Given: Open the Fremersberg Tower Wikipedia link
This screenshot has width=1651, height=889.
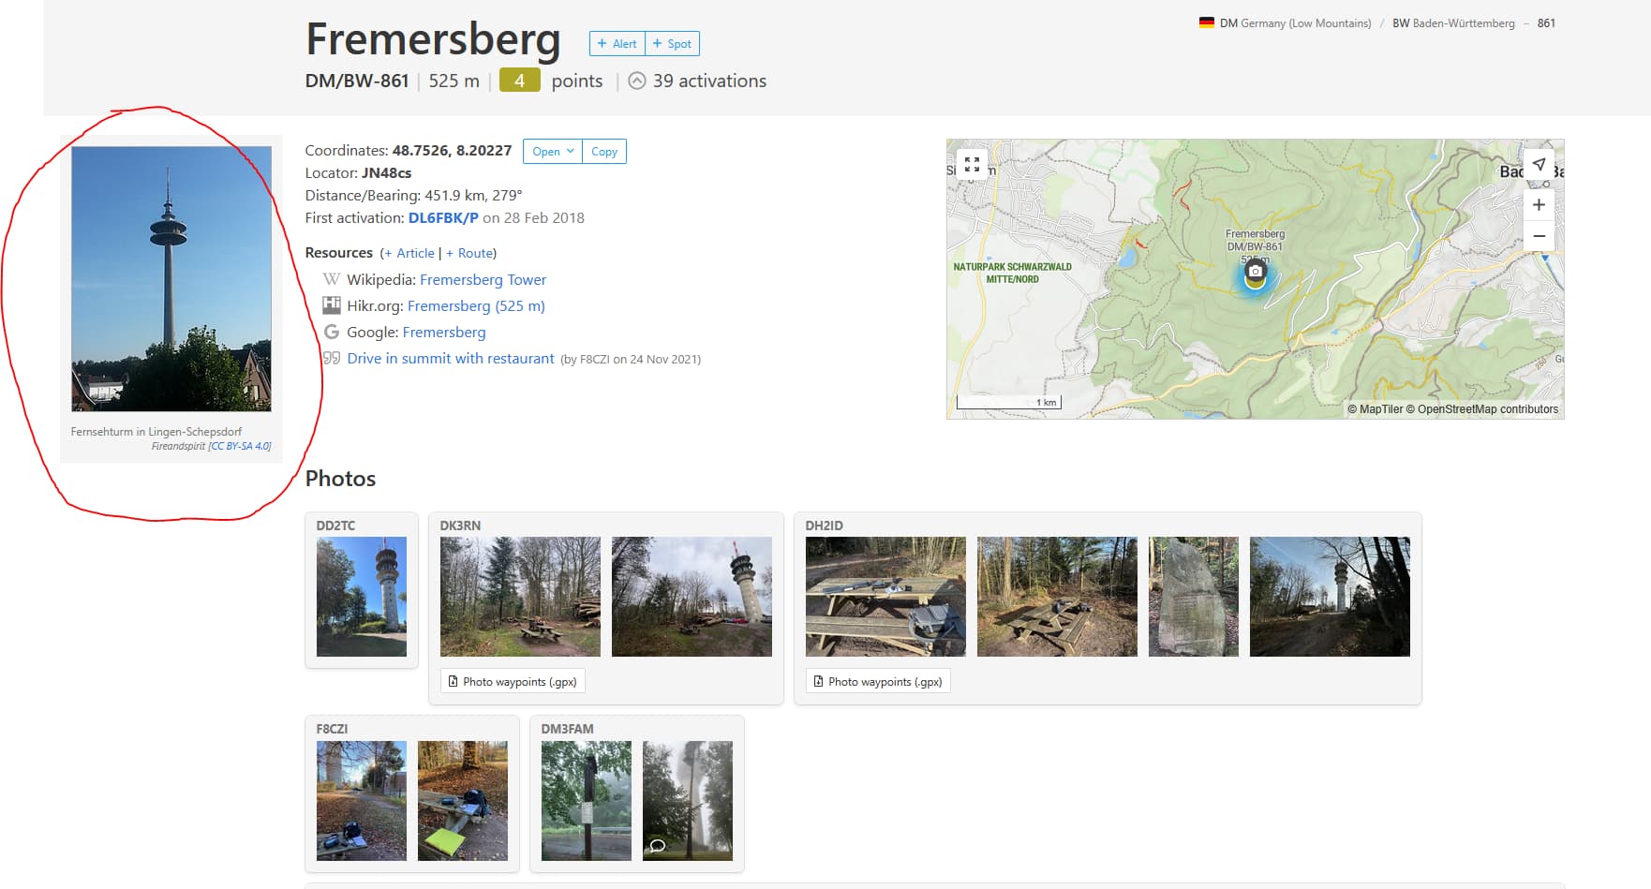Looking at the screenshot, I should click(483, 279).
